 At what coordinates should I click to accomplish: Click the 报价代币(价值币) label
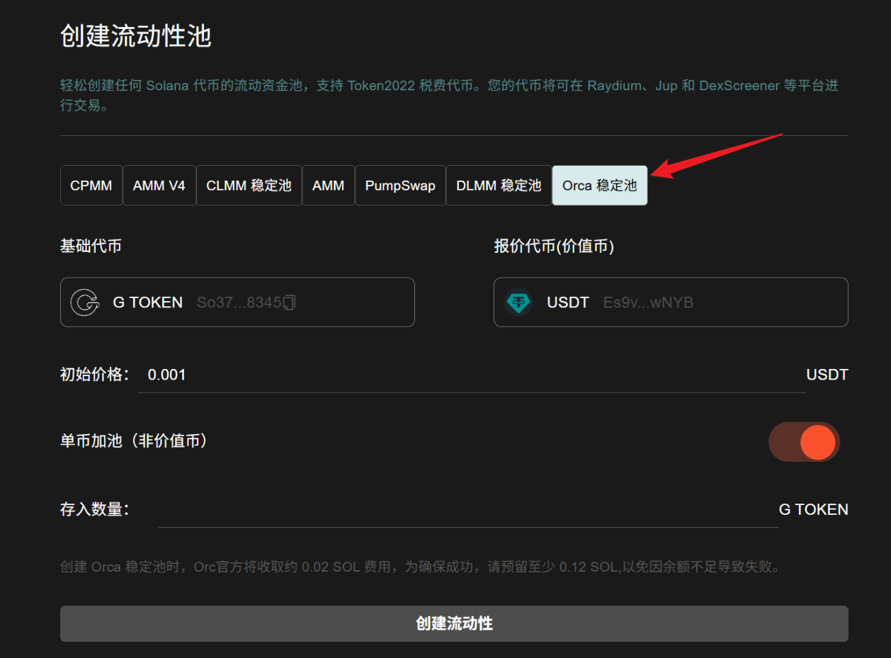(554, 246)
